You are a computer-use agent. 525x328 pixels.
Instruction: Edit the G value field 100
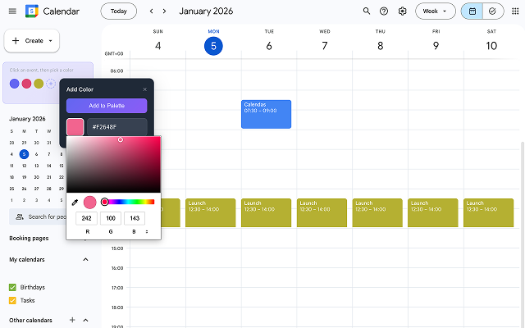click(111, 218)
